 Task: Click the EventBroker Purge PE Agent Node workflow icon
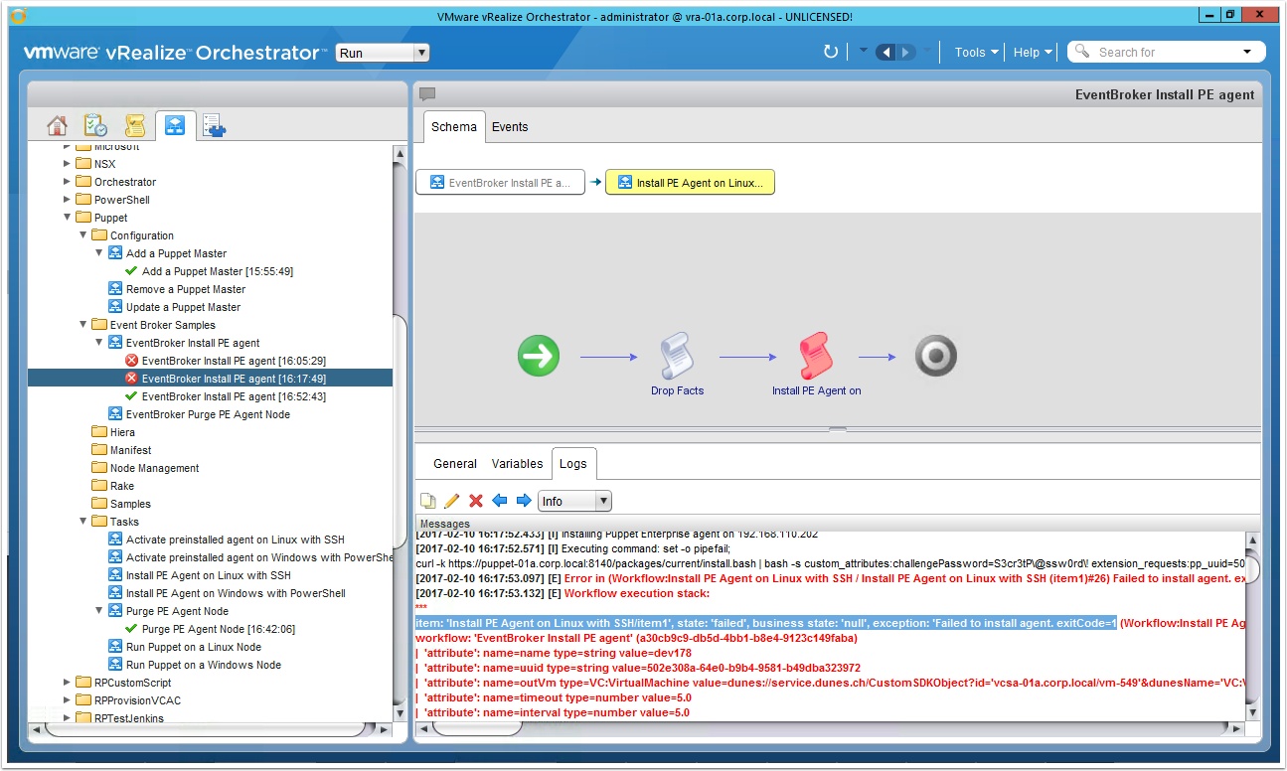(115, 414)
